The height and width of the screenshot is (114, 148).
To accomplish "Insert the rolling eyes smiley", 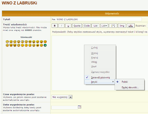I will click(19, 45).
